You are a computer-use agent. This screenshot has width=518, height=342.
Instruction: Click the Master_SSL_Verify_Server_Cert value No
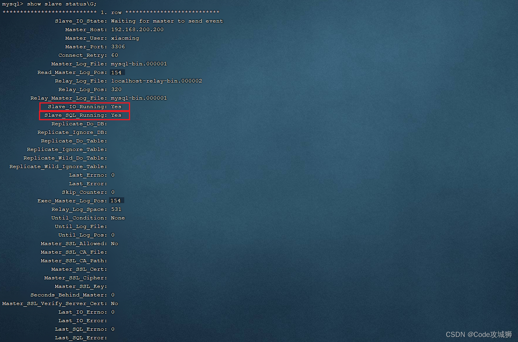click(115, 303)
